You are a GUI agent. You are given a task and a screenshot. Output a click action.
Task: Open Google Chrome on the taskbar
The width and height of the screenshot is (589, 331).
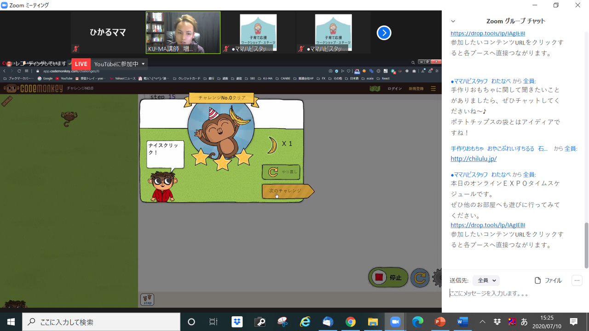(350, 322)
